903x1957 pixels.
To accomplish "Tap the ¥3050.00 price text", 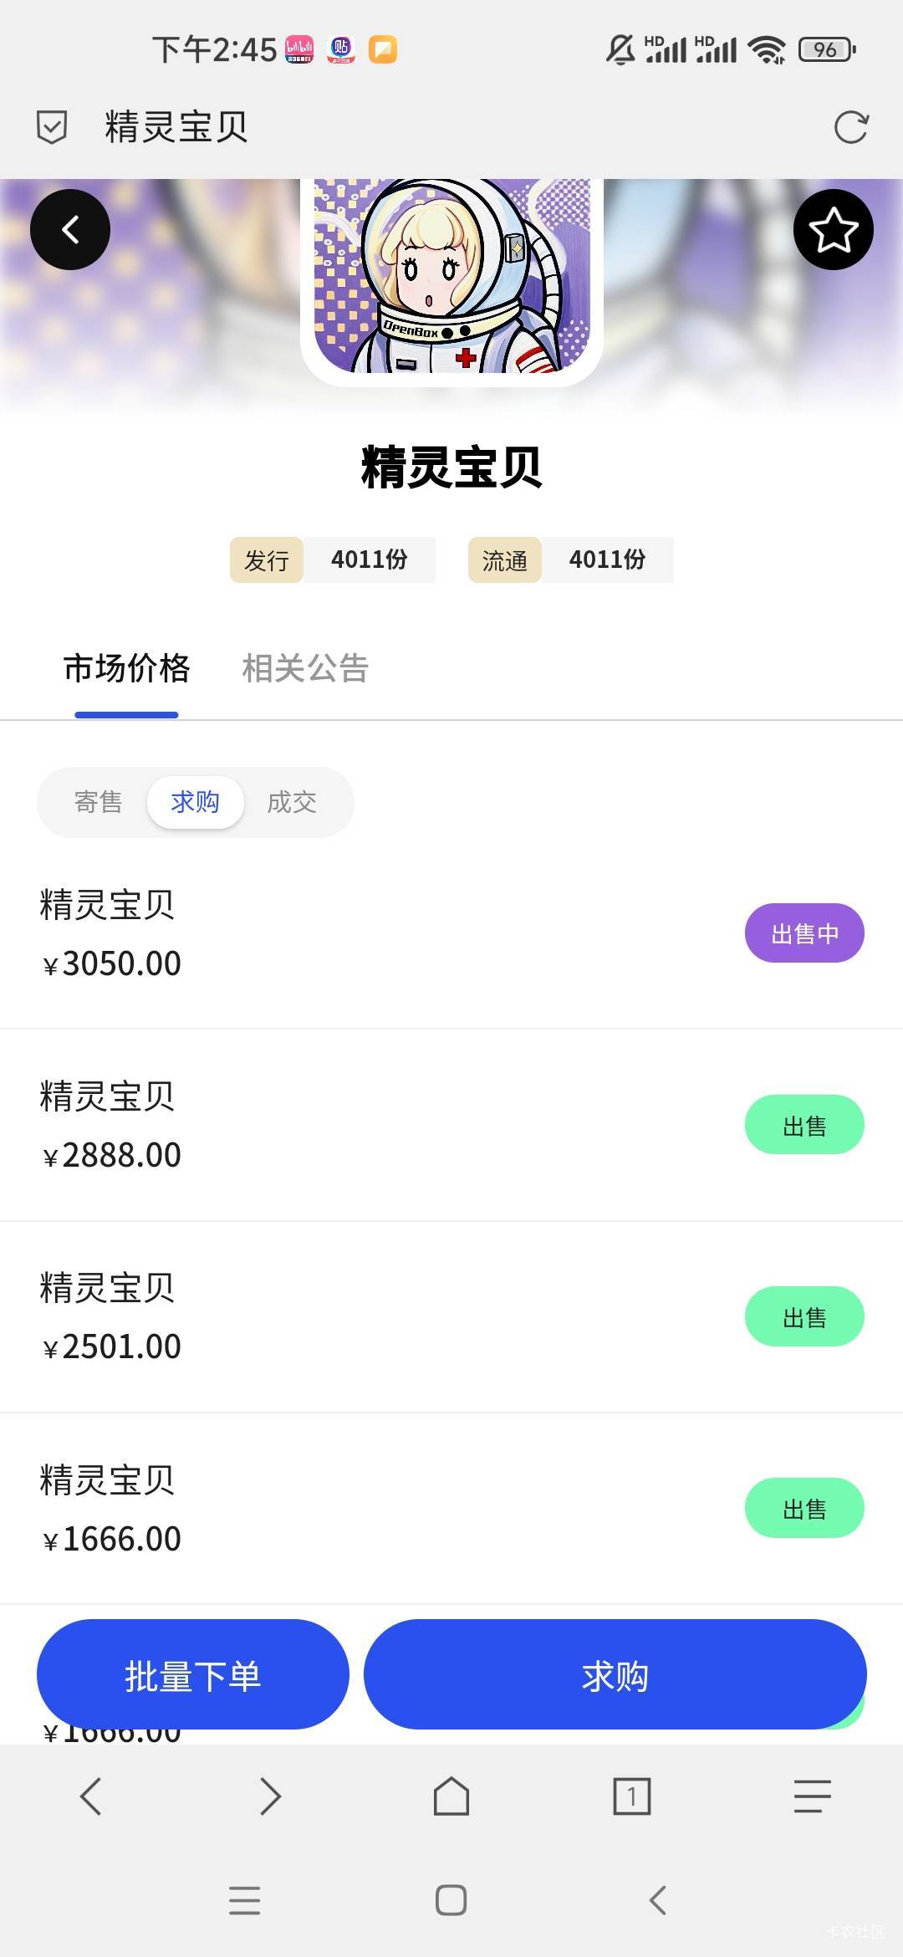I will point(111,963).
